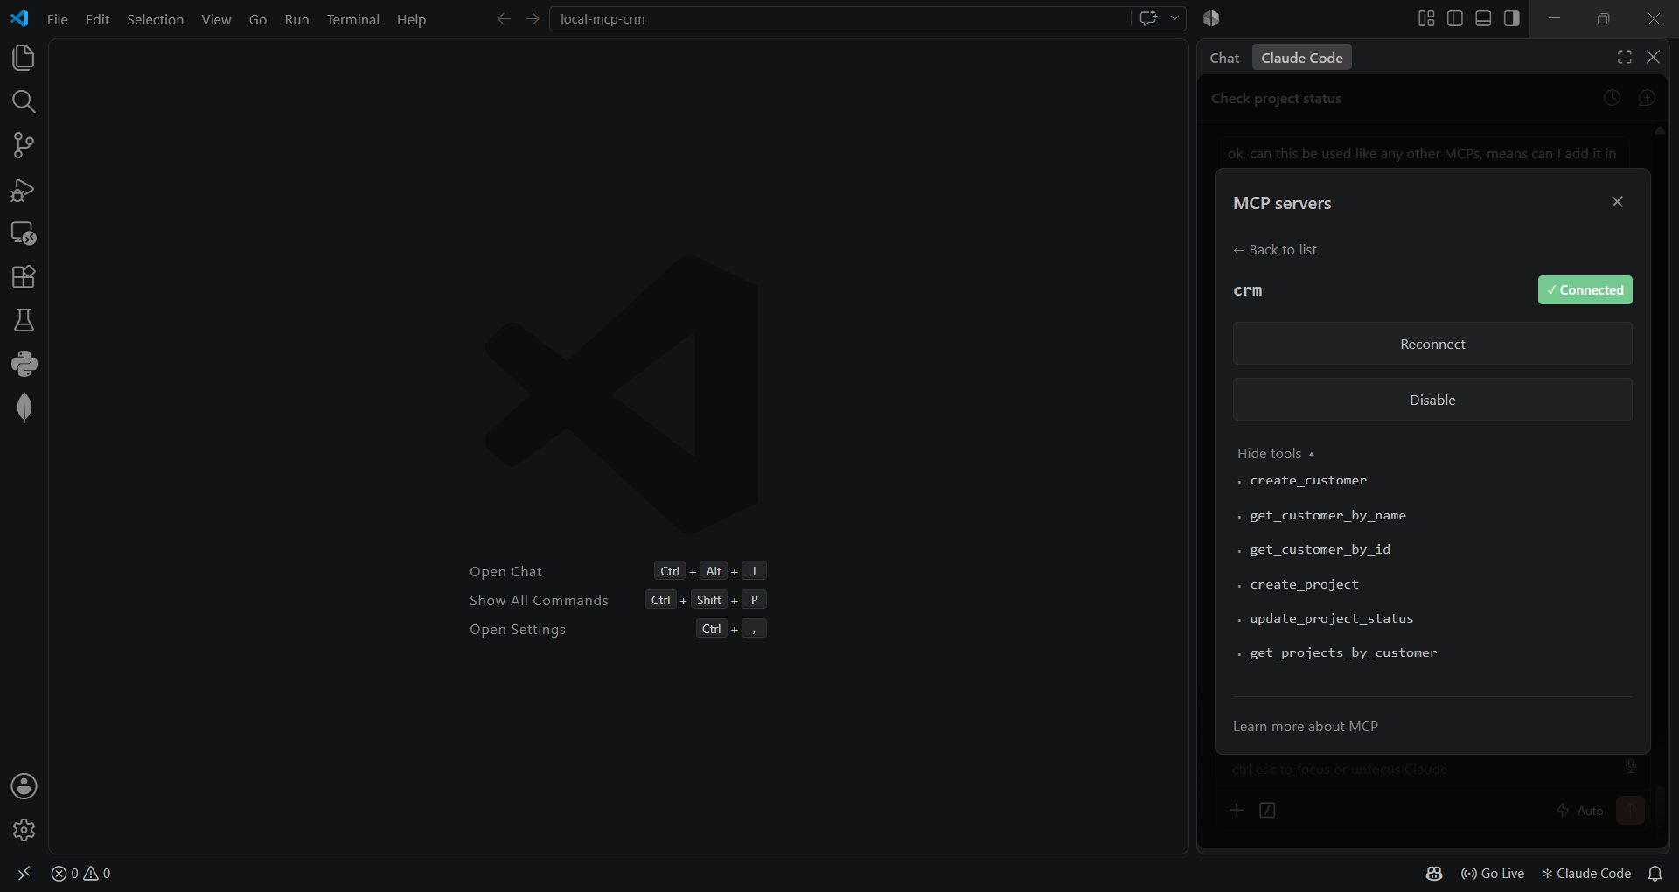Viewport: 1679px width, 892px height.
Task: Maximize the secondary side bar panel
Action: coord(1625,57)
